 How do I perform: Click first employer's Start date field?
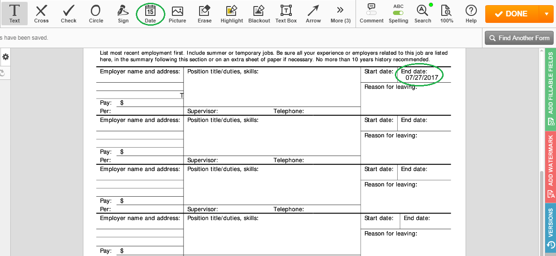(379, 75)
